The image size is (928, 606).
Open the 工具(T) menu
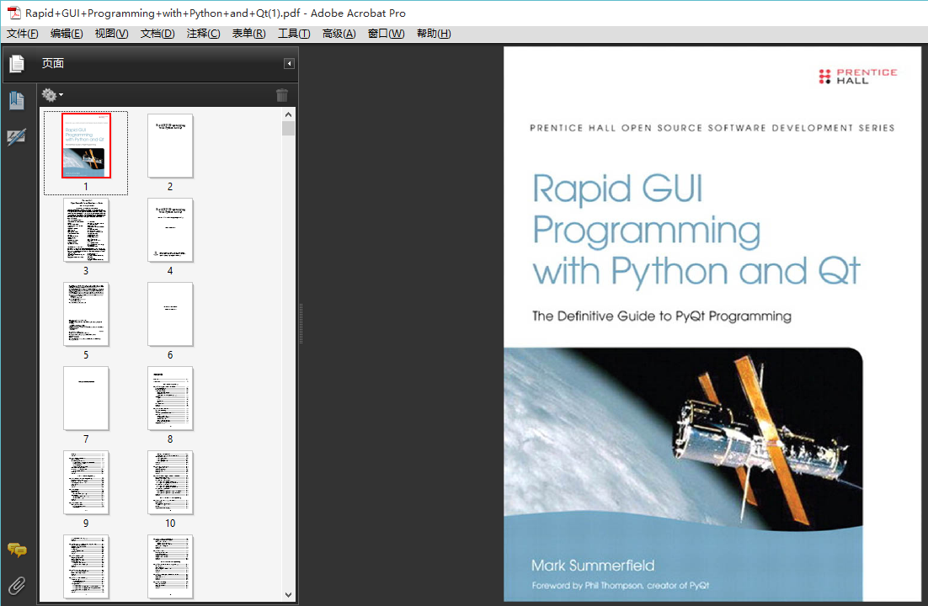(x=294, y=34)
